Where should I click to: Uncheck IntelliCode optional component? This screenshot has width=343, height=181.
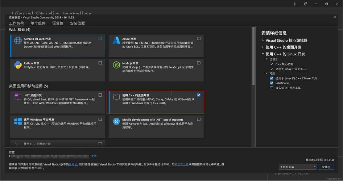click(x=272, y=83)
